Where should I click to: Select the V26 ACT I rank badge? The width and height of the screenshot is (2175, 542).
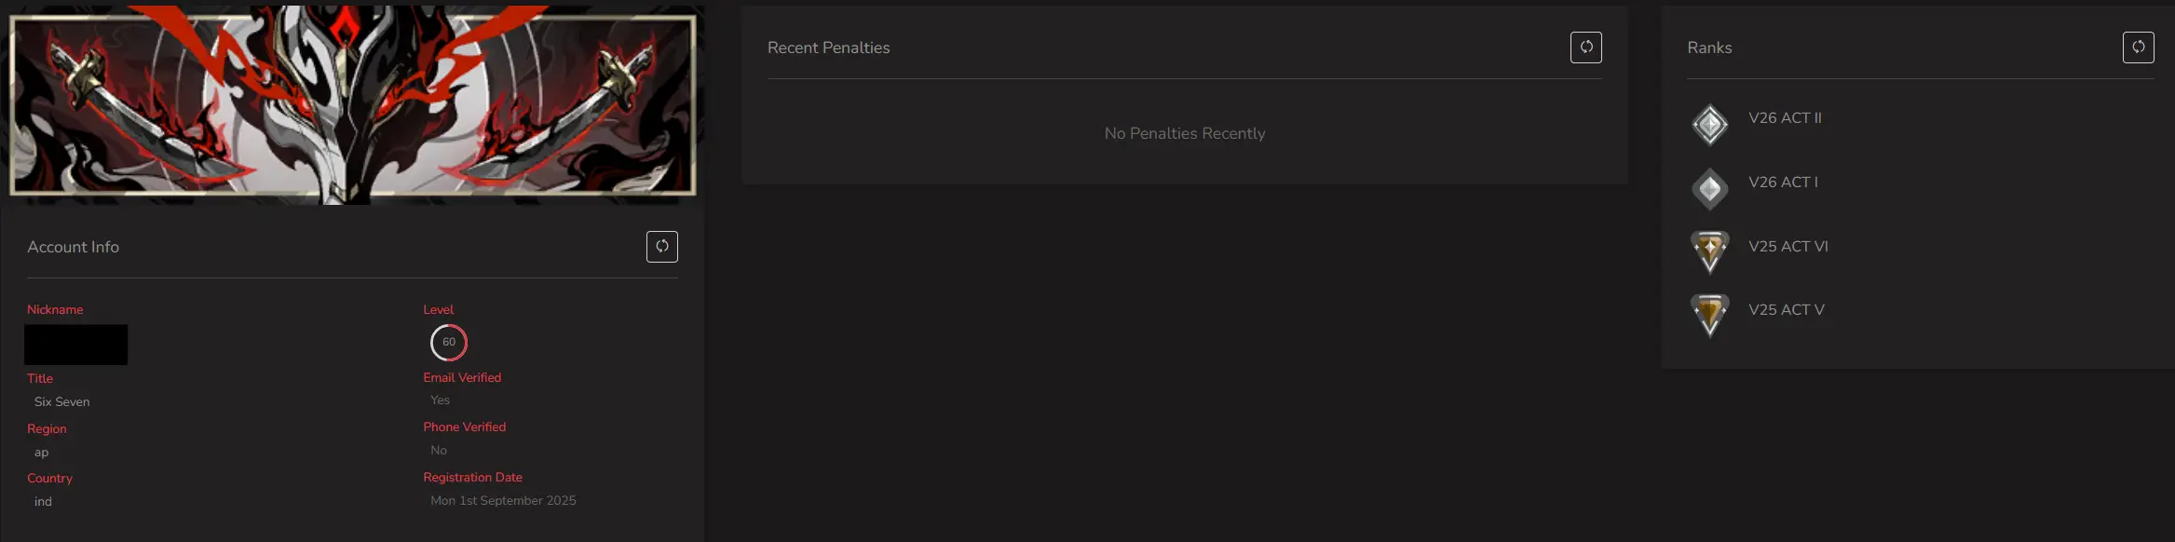tap(1709, 189)
